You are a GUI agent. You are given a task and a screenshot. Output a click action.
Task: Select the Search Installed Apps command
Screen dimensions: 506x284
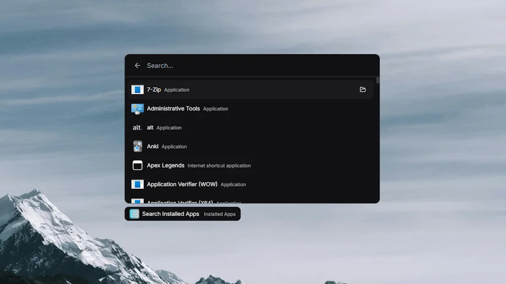coord(170,213)
